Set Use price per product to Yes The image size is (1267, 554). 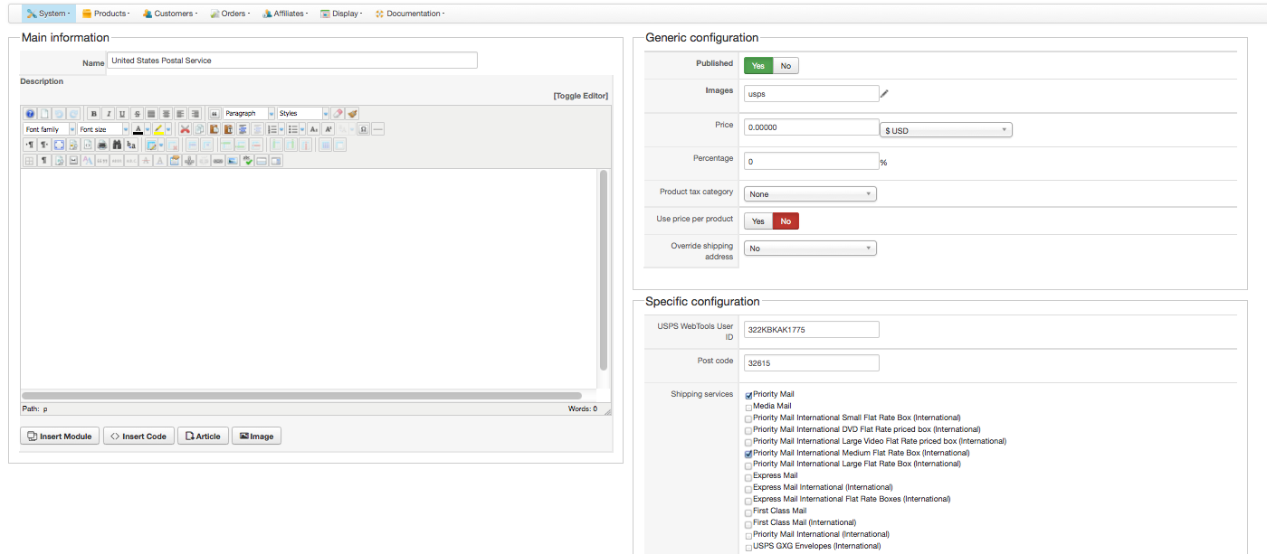(x=758, y=221)
